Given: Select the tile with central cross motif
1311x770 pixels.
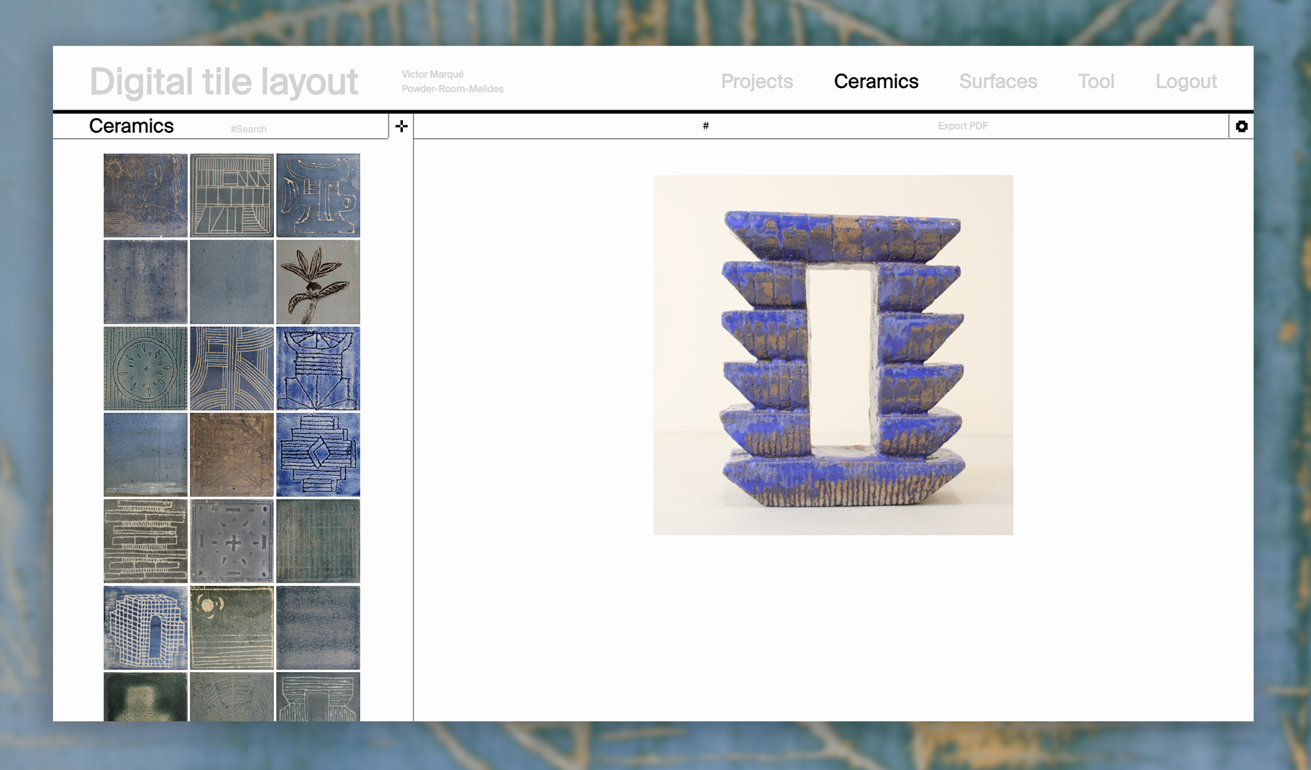Looking at the screenshot, I should point(232,542).
